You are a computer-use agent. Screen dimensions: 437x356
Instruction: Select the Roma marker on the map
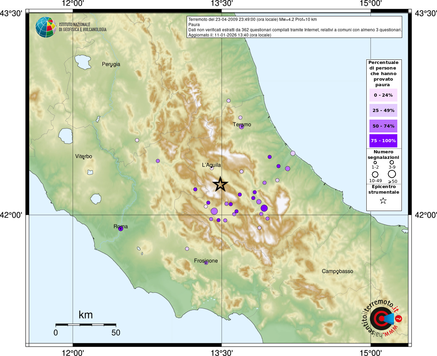pos(121,228)
